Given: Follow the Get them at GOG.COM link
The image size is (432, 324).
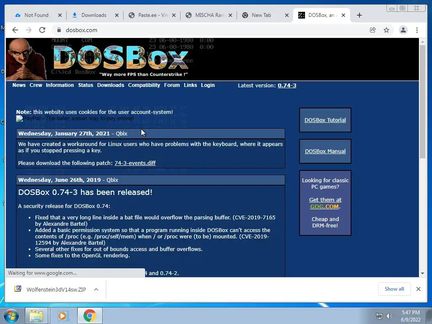Looking at the screenshot, I should (325, 203).
